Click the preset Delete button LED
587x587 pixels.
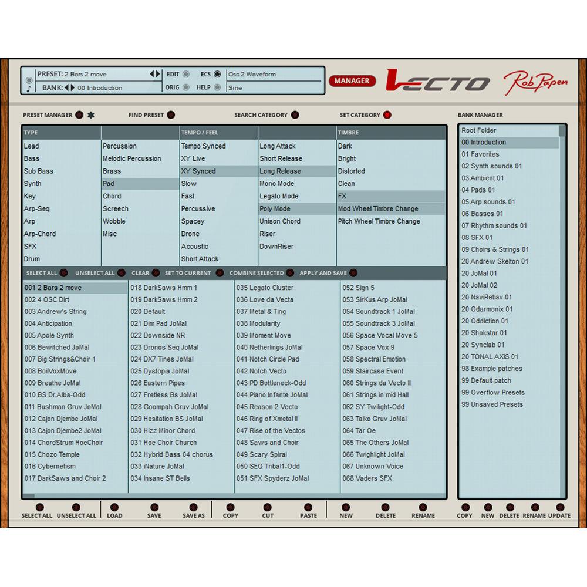click(x=385, y=507)
